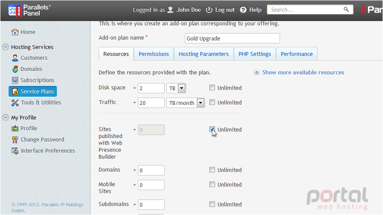This screenshot has width=383, height=215.
Task: Click the search magnifier icon
Action: [x=346, y=9]
